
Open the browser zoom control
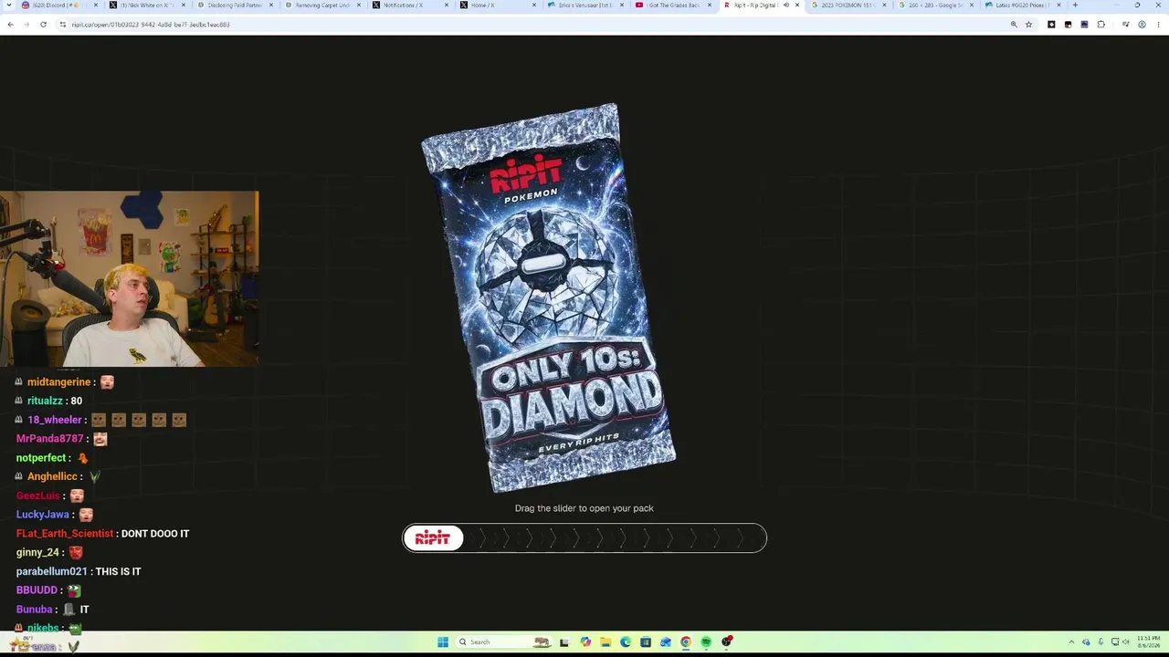1014,25
